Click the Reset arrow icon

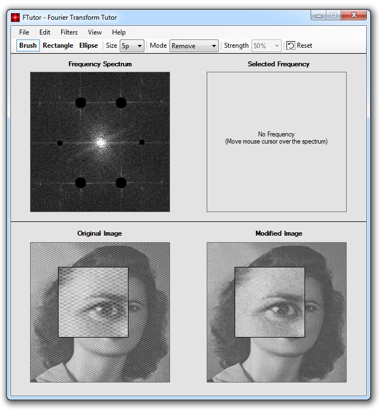pyautogui.click(x=290, y=45)
